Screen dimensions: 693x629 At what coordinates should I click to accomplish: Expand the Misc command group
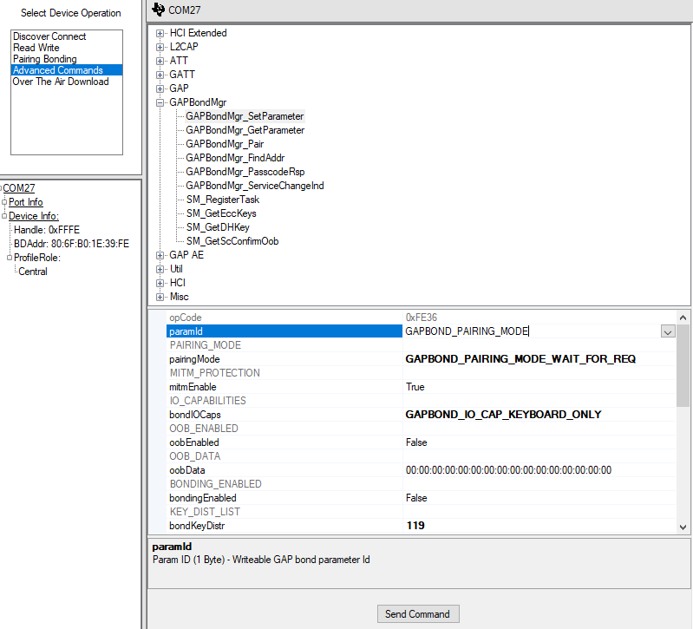(x=160, y=297)
